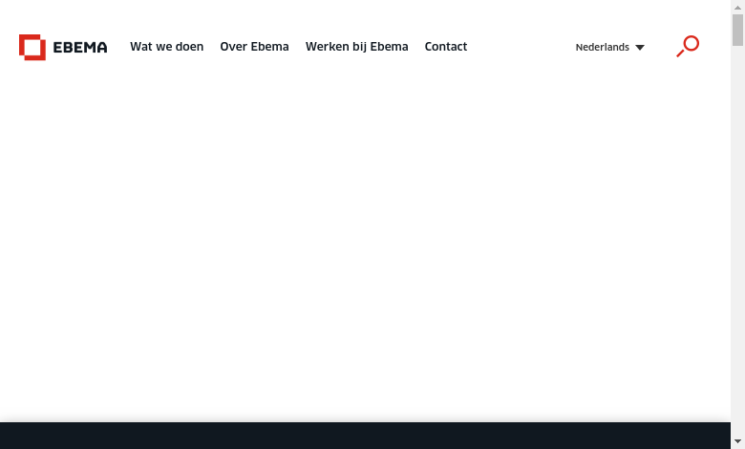This screenshot has height=449, width=745.
Task: Click the word 'Over' in the navigation bar
Action: pos(233,47)
